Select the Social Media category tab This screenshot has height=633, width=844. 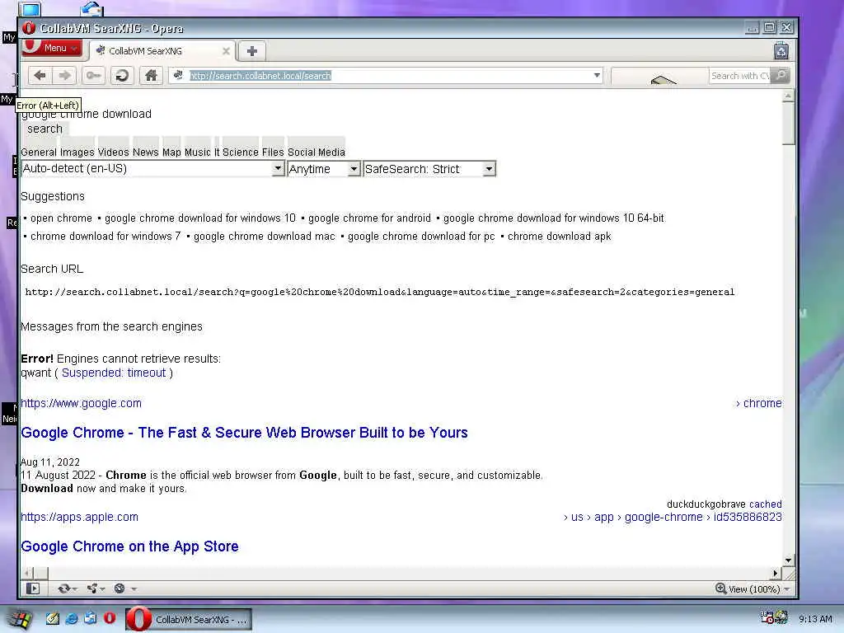pyautogui.click(x=316, y=152)
